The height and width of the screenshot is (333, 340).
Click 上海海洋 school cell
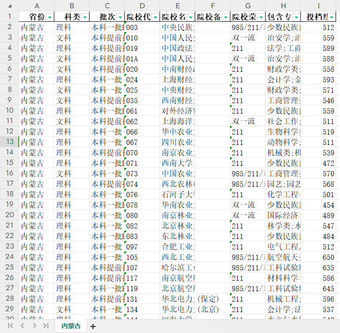pyautogui.click(x=177, y=121)
